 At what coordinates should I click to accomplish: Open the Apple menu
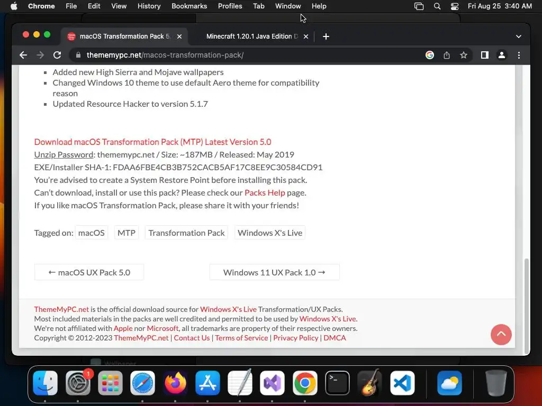click(14, 6)
